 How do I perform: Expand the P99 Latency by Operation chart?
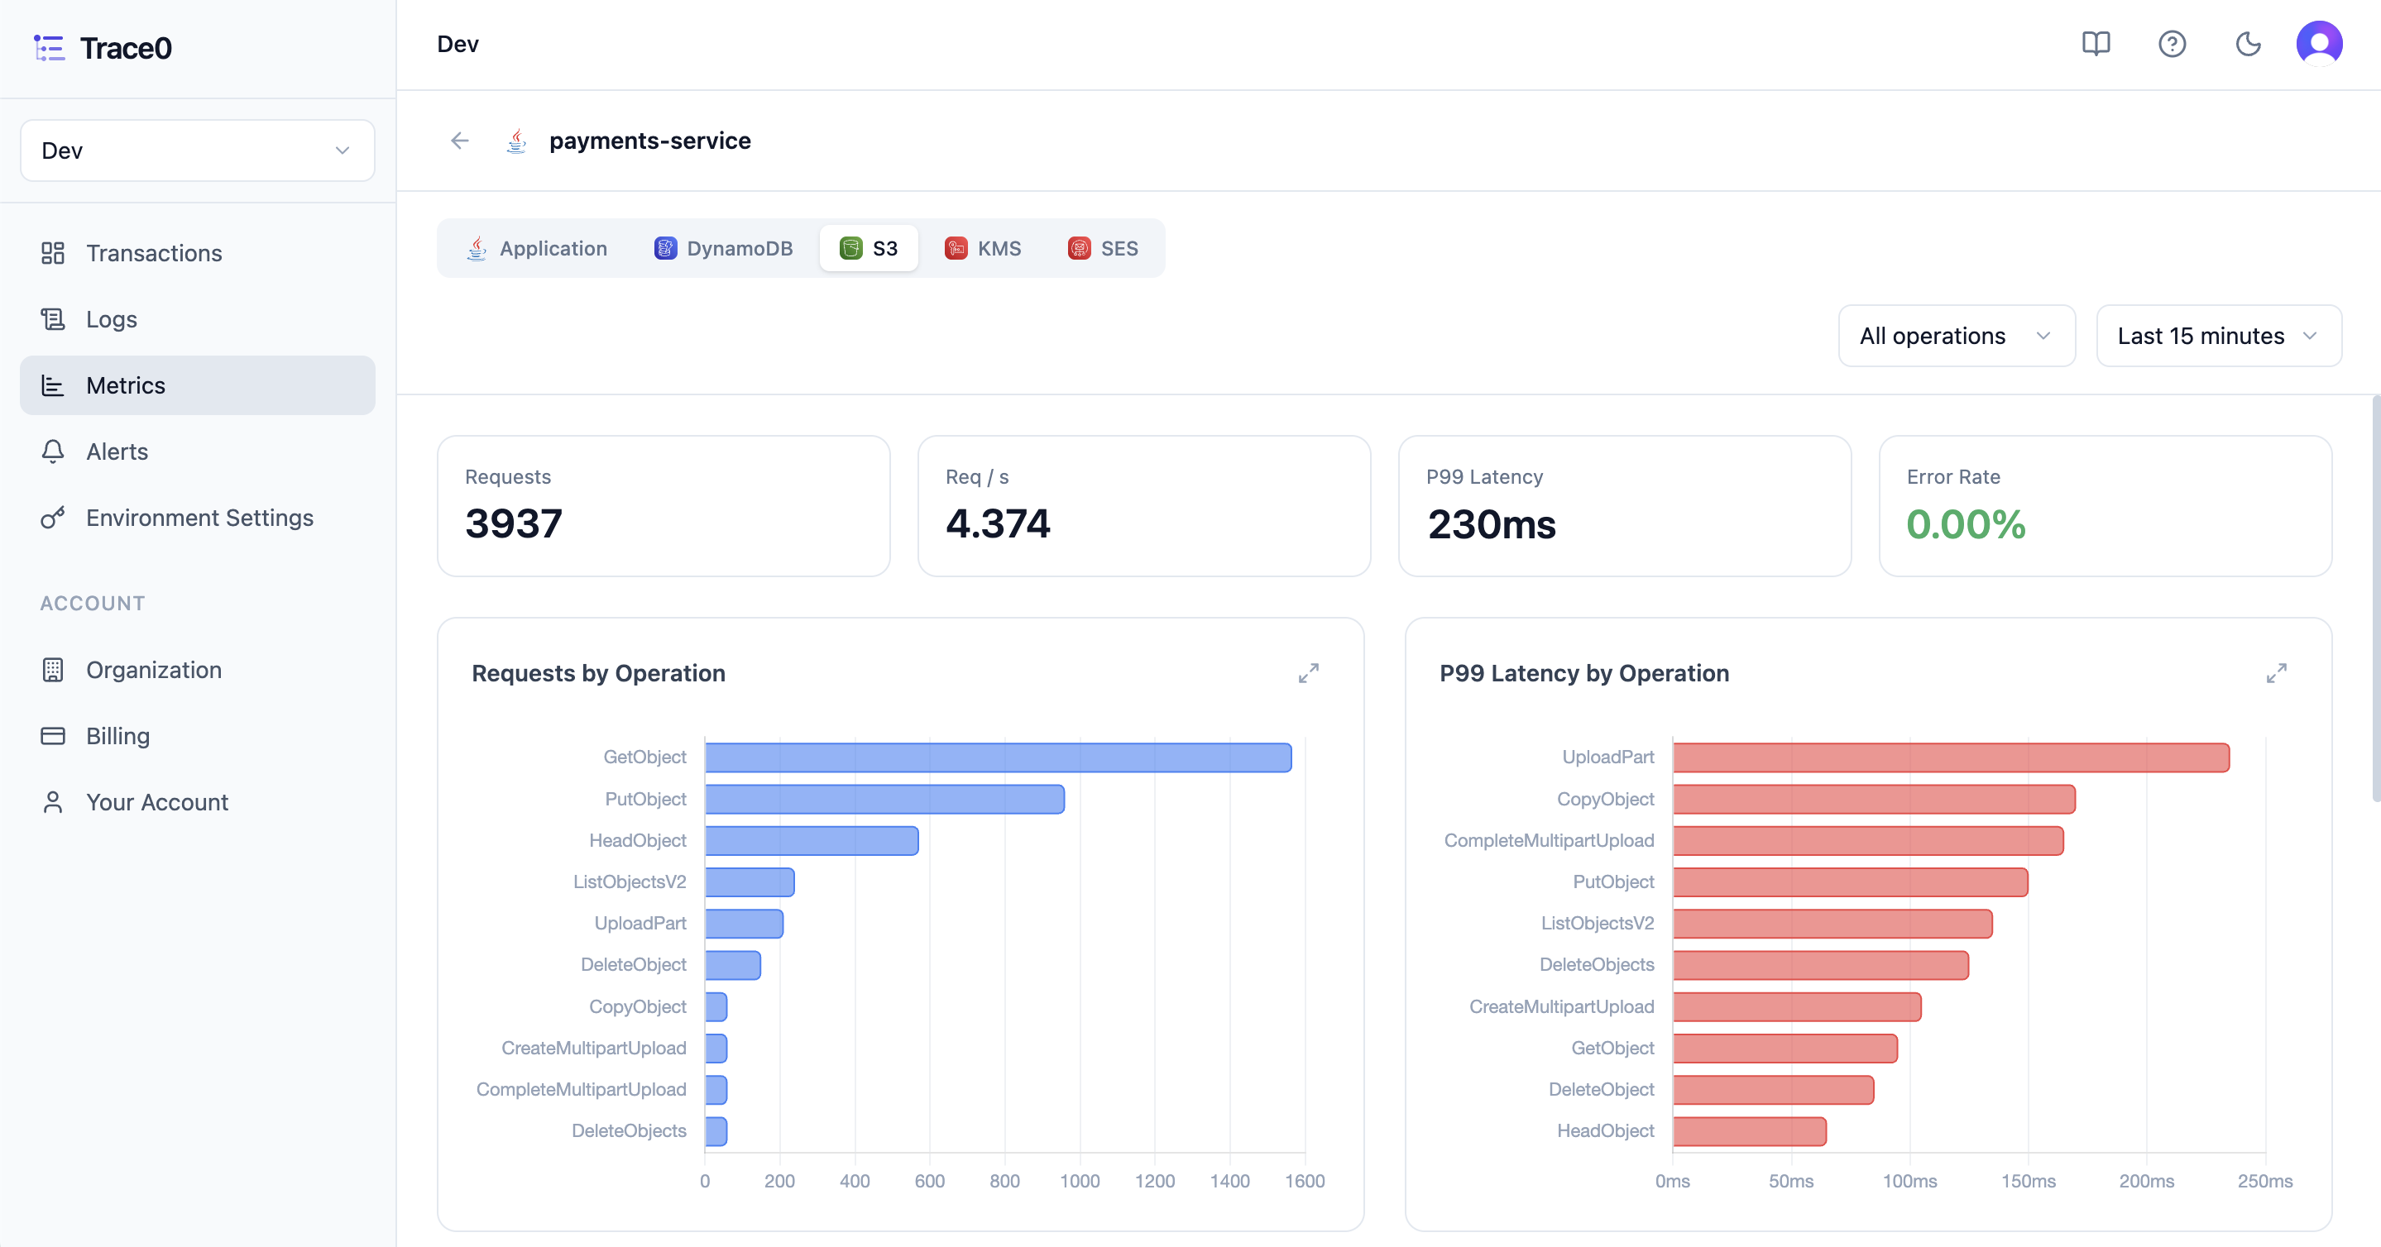2276,673
